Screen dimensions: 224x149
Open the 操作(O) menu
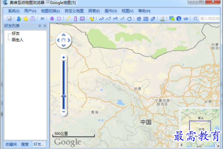point(111,11)
